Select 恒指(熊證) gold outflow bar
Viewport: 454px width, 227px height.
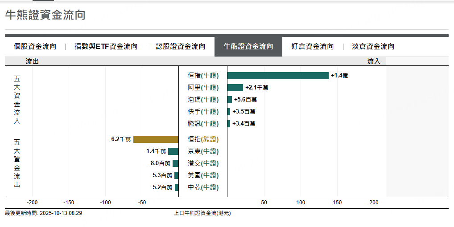(156, 139)
